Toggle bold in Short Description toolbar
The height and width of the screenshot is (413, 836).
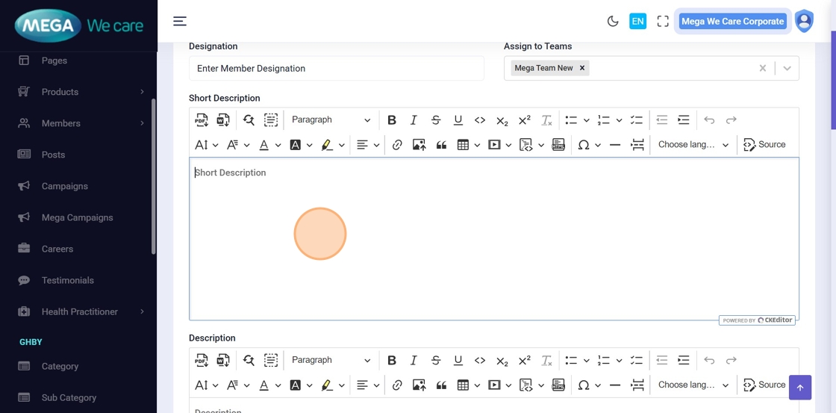click(392, 120)
